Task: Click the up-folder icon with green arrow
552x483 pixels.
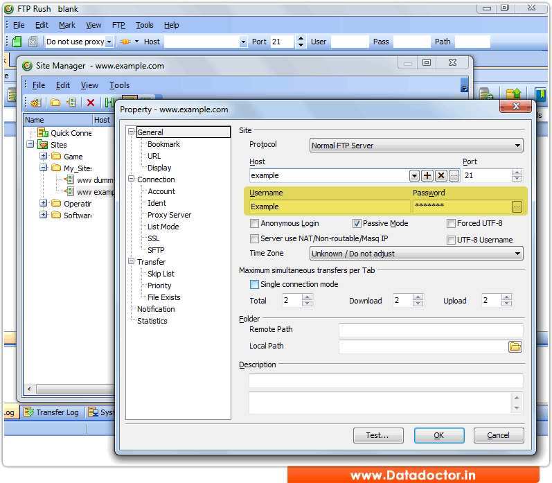Action: pos(513,94)
